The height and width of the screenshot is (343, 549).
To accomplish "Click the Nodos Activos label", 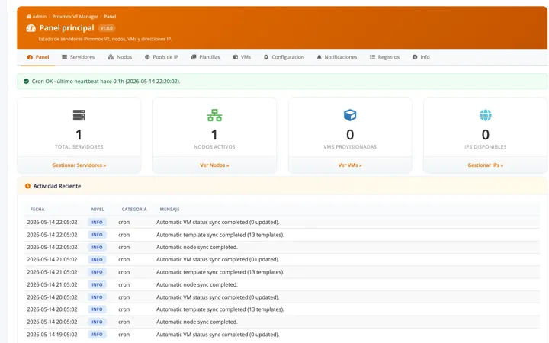I will (x=214, y=147).
